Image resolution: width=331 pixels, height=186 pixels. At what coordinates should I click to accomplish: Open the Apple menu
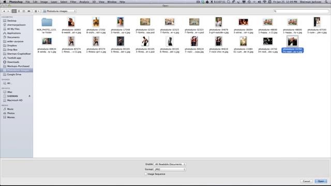coord(5,2)
